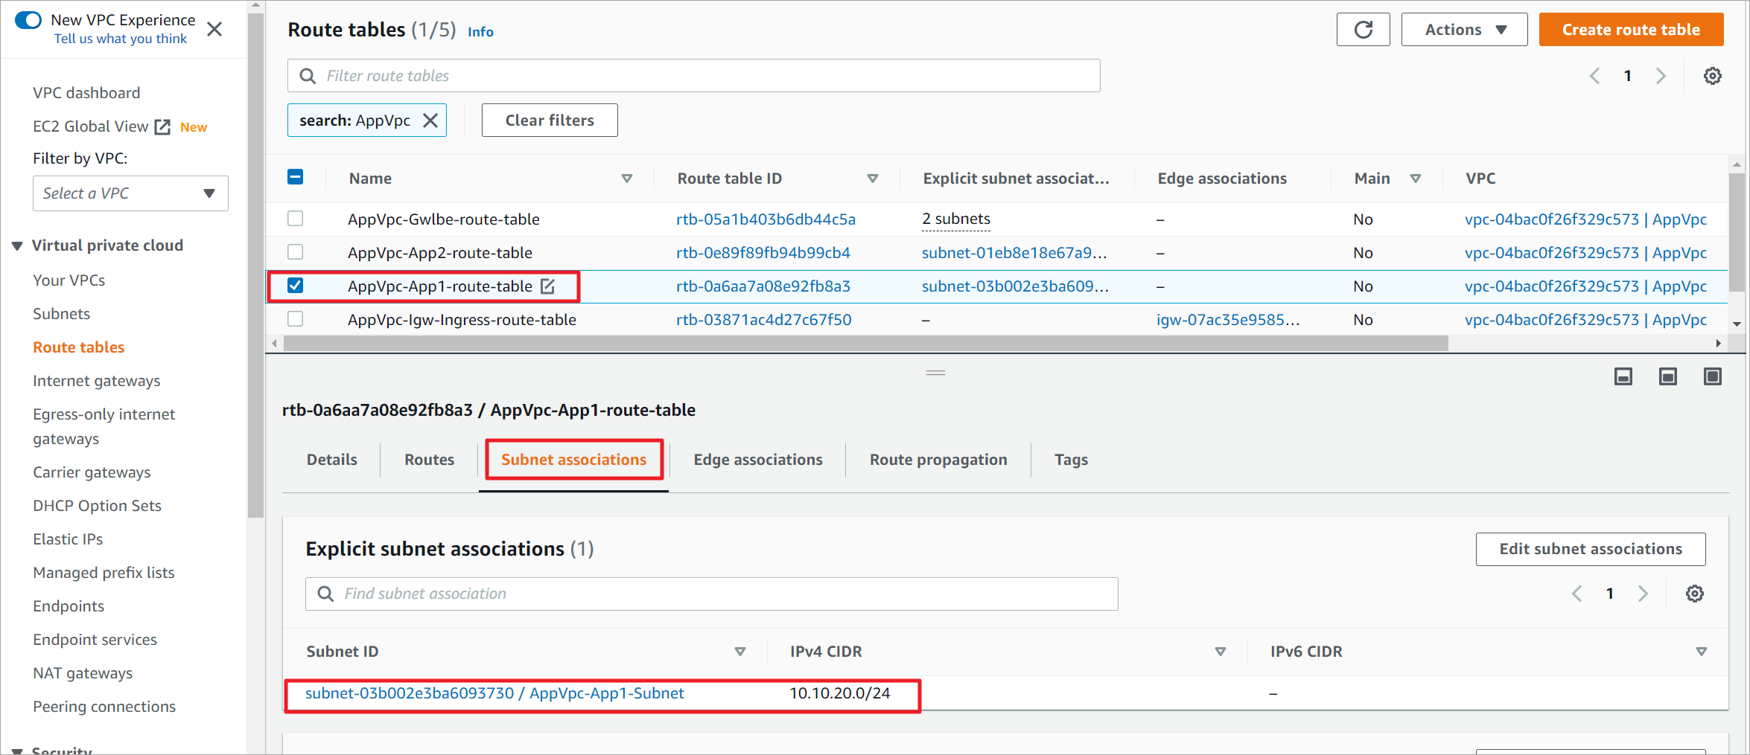Sort by Name column arrow
The image size is (1750, 755).
627,179
